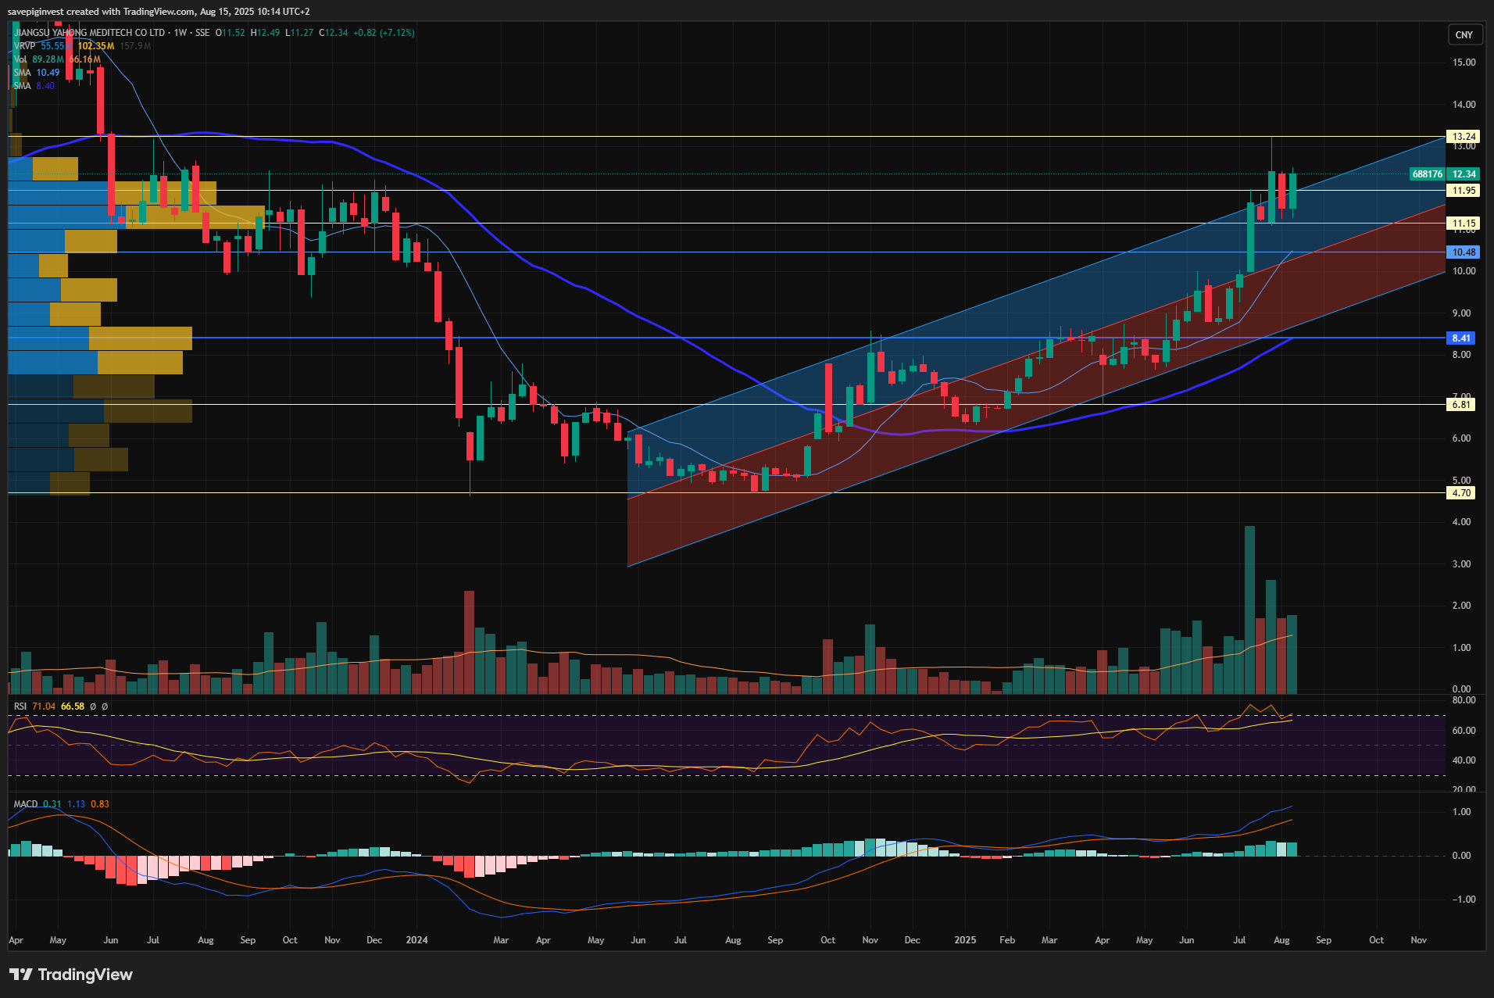Click the 2025 label on time axis

(965, 940)
